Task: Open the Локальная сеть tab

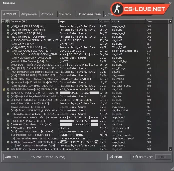Action: tap(90, 14)
